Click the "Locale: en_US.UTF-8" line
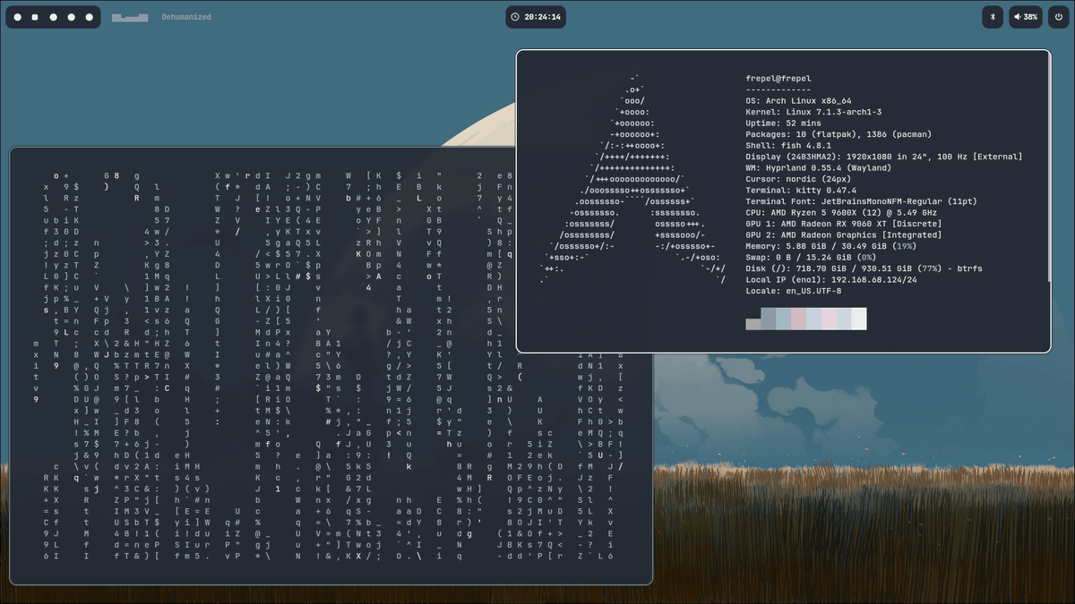 (794, 291)
